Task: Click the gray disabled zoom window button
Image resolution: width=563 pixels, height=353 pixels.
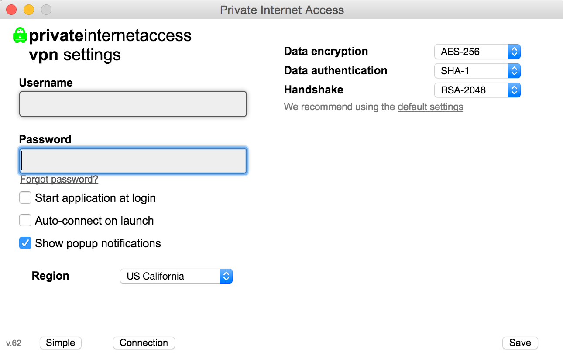Action: [x=46, y=10]
